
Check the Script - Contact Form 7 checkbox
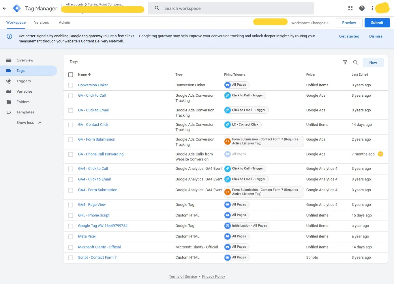pyautogui.click(x=71, y=258)
